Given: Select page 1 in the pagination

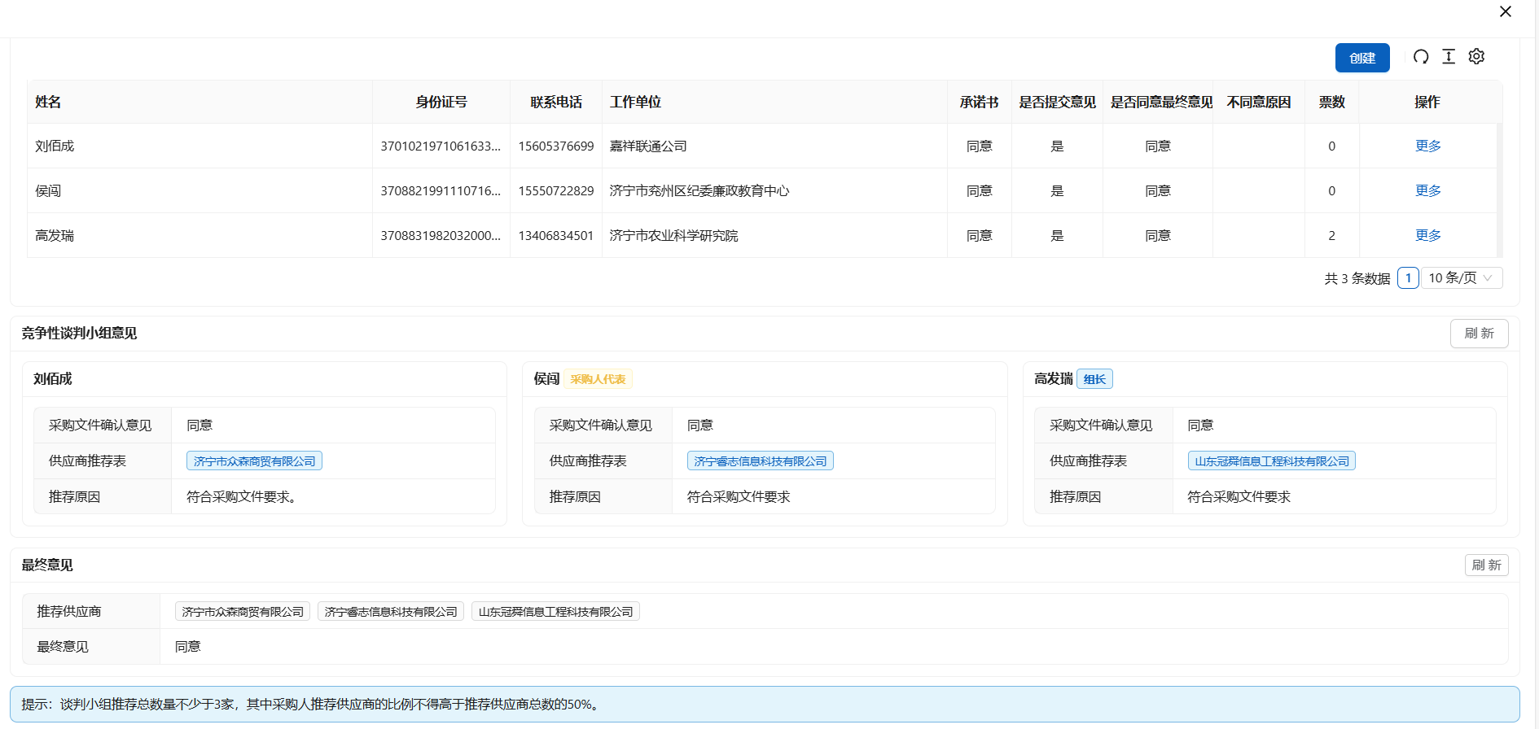Looking at the screenshot, I should pos(1408,278).
